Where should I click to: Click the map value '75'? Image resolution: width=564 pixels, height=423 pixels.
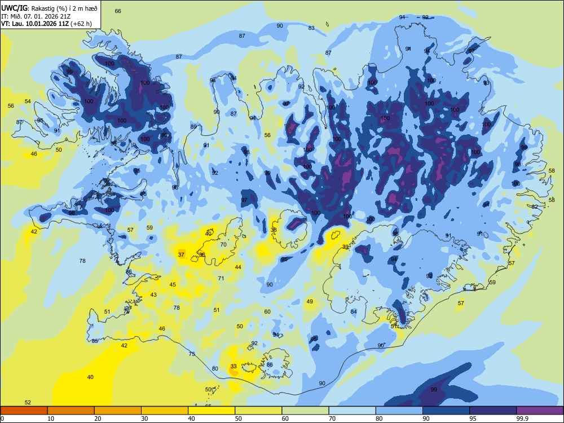tap(192, 354)
